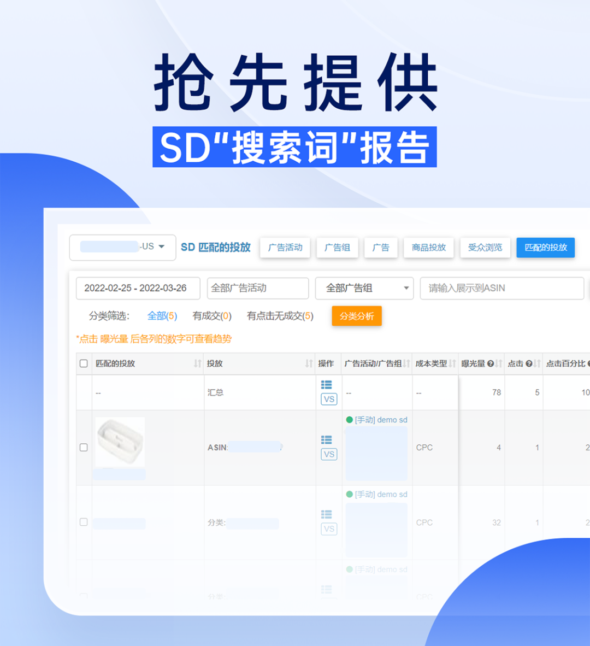Sort the 投放 column using its sort arrows
590x646 pixels.
(x=308, y=363)
